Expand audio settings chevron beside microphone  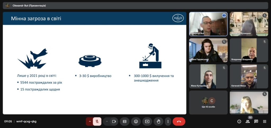pos(90,121)
